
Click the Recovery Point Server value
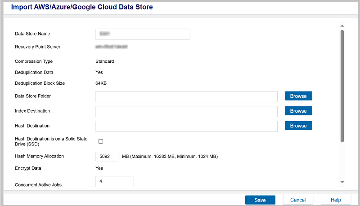[112, 47]
